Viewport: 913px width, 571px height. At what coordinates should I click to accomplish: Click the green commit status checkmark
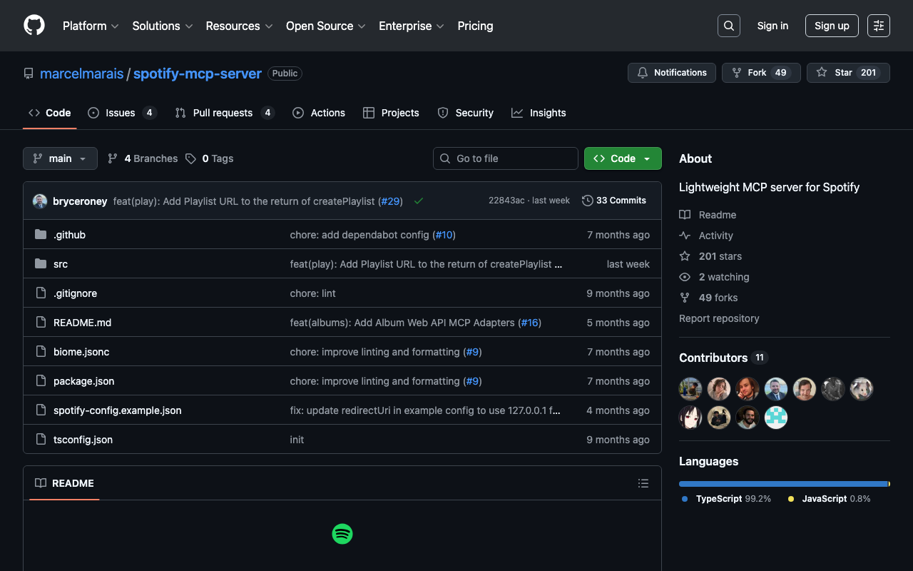coord(419,201)
